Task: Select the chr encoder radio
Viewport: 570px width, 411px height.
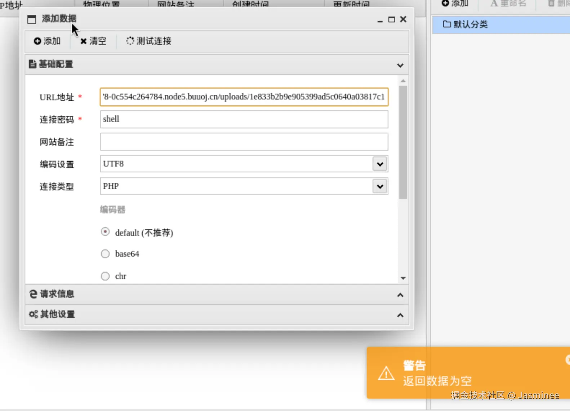Action: 105,276
